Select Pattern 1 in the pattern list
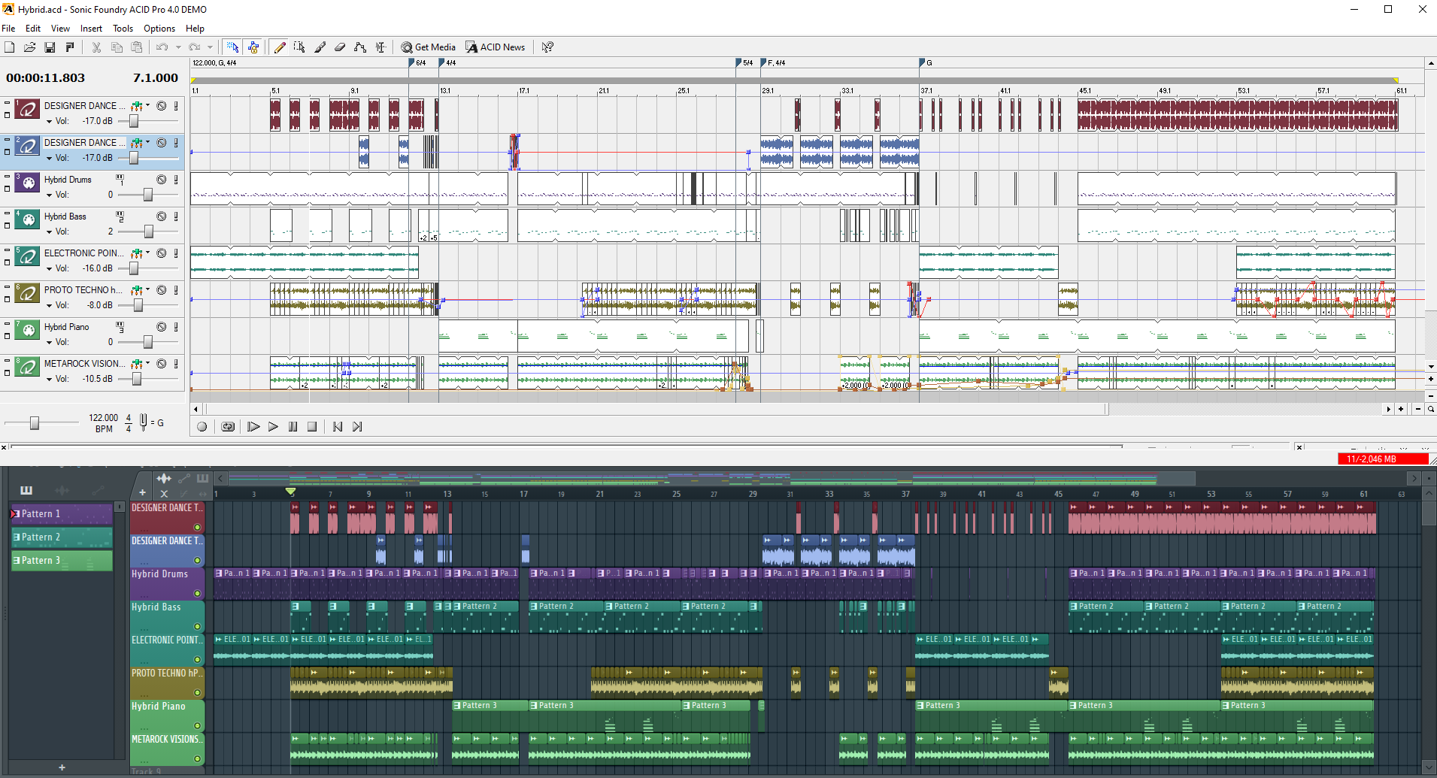1437x778 pixels. click(x=61, y=514)
